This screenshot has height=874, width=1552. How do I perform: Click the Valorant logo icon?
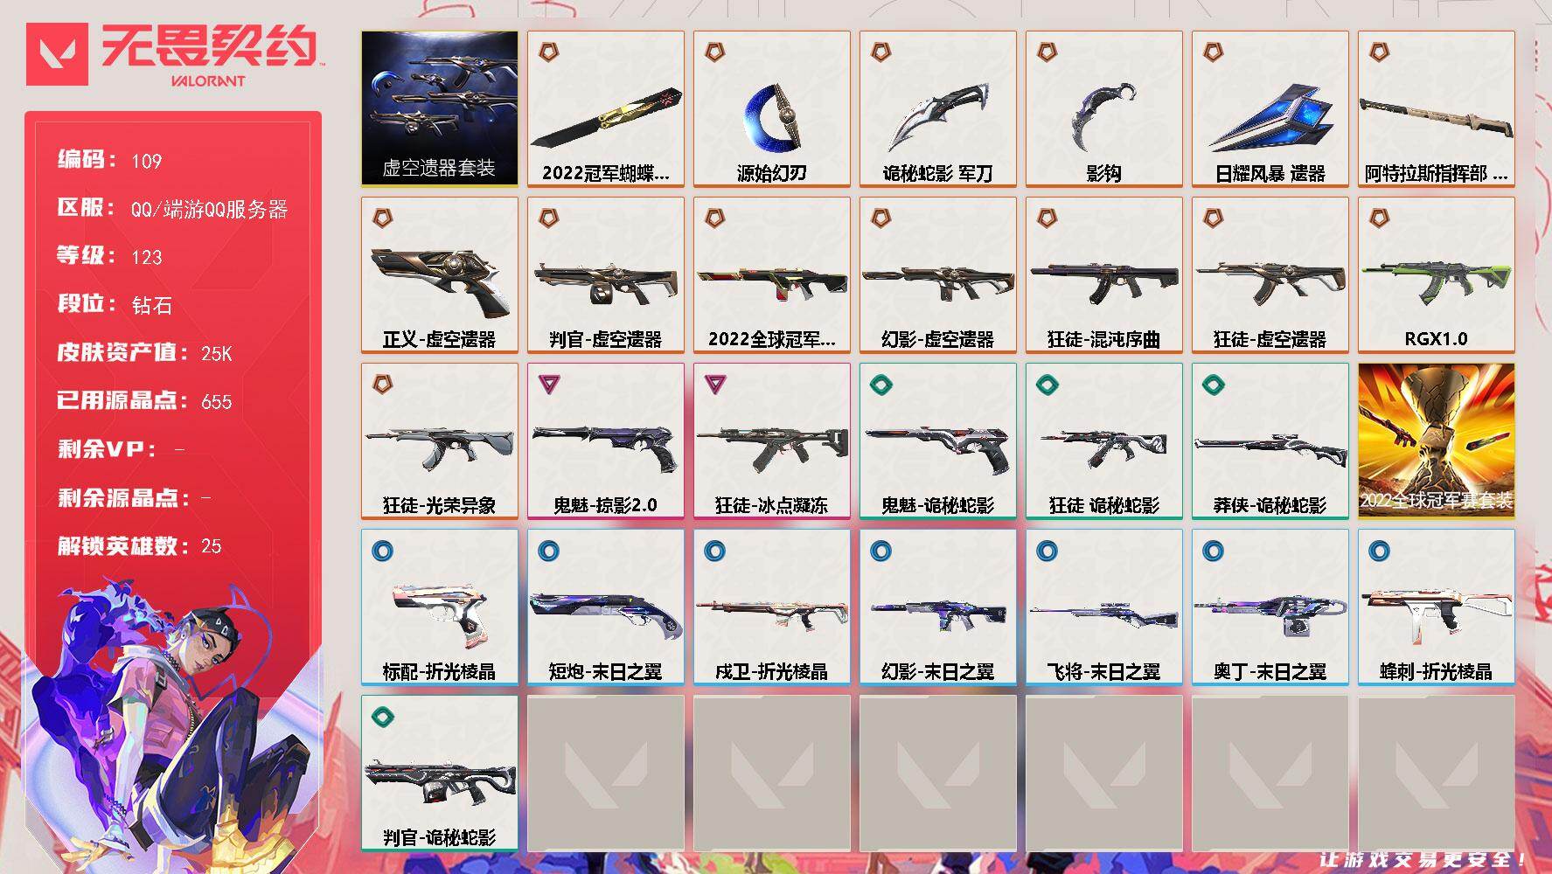click(57, 54)
